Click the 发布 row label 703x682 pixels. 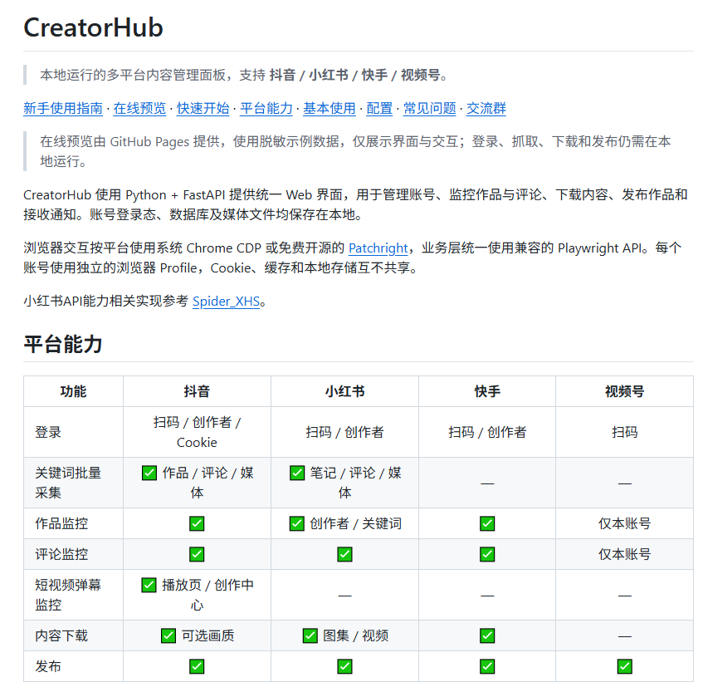[48, 666]
